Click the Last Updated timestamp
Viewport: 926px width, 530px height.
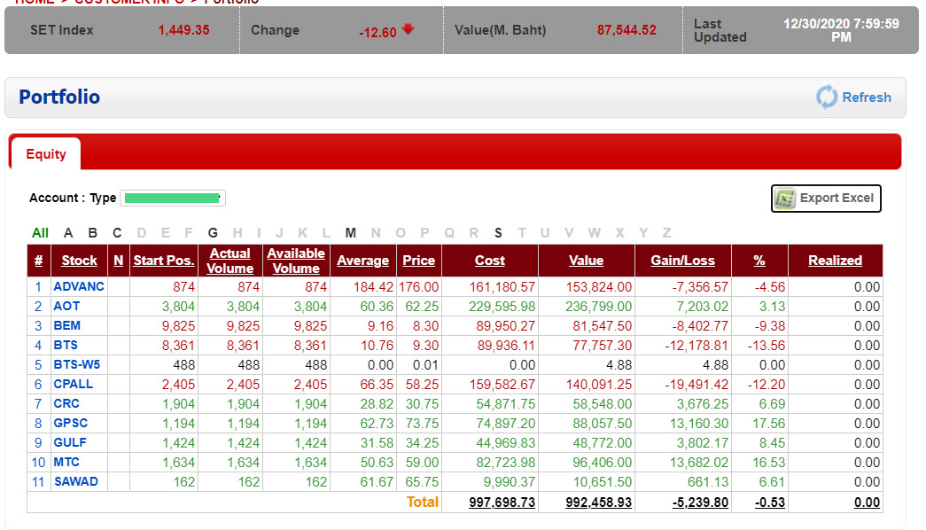coord(841,30)
